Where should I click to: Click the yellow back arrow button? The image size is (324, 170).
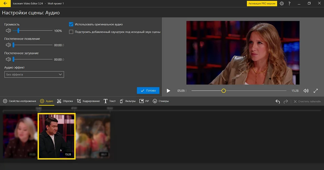[5, 4]
